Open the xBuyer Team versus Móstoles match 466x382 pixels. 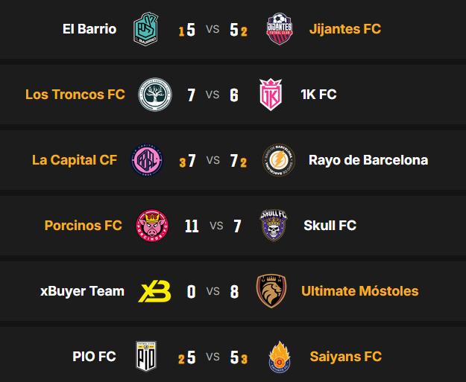(x=213, y=291)
